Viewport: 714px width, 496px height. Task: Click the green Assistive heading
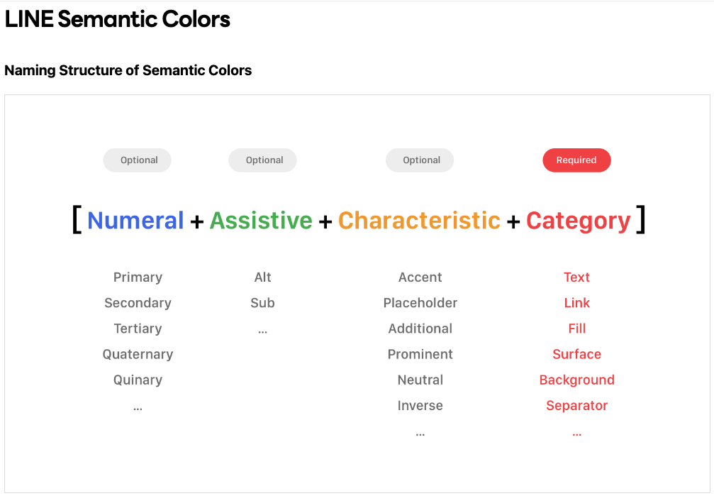coord(261,221)
